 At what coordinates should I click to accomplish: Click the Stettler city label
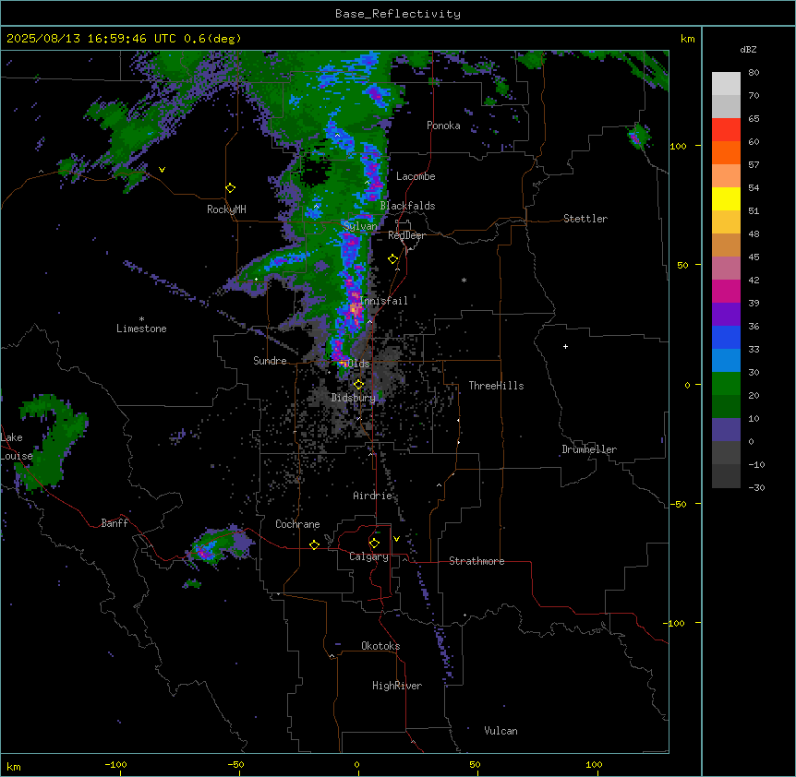(x=585, y=219)
